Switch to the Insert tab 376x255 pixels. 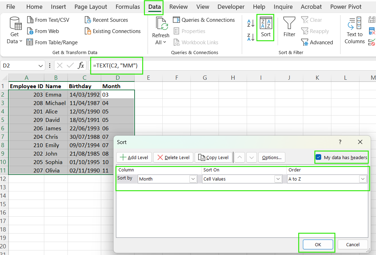click(58, 7)
